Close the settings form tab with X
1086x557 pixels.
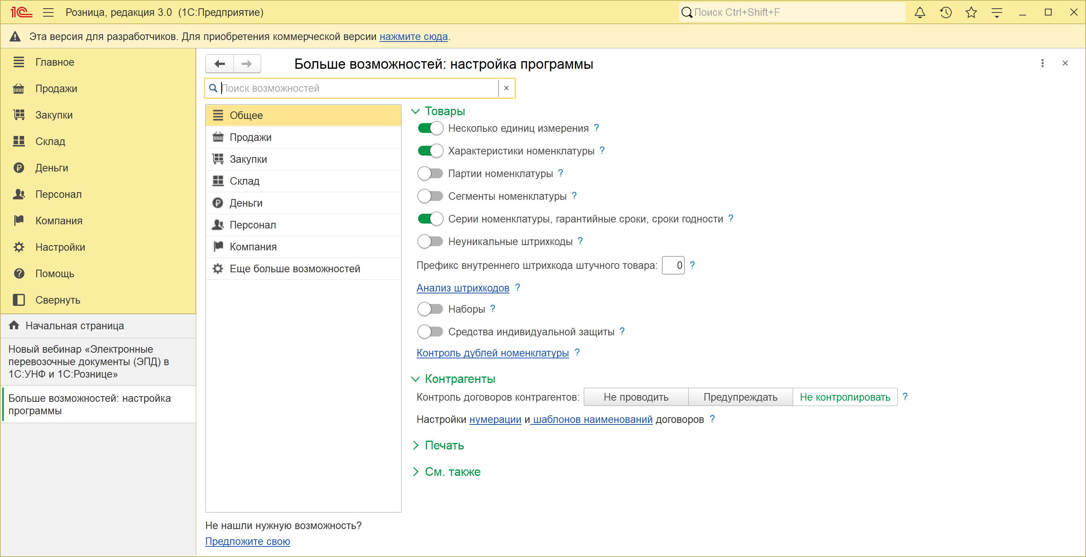tap(1065, 63)
